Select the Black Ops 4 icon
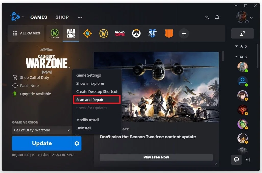262x173 pixels. click(169, 33)
